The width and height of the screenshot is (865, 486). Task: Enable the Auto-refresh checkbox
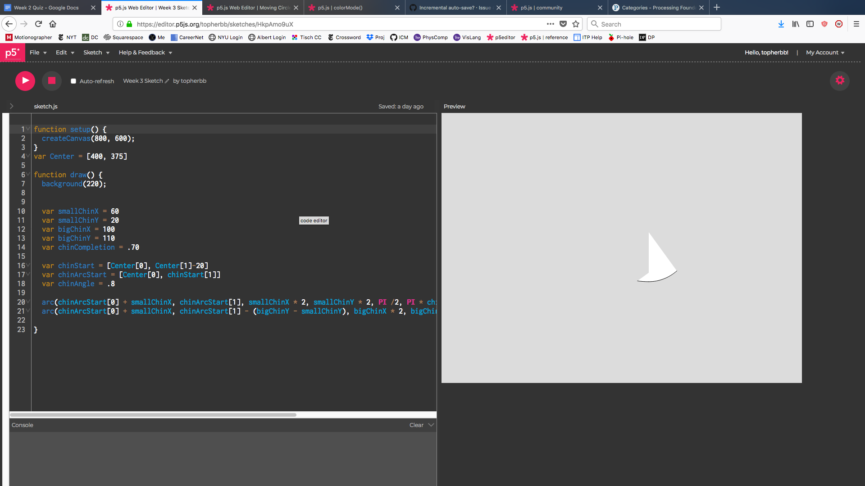tap(73, 81)
